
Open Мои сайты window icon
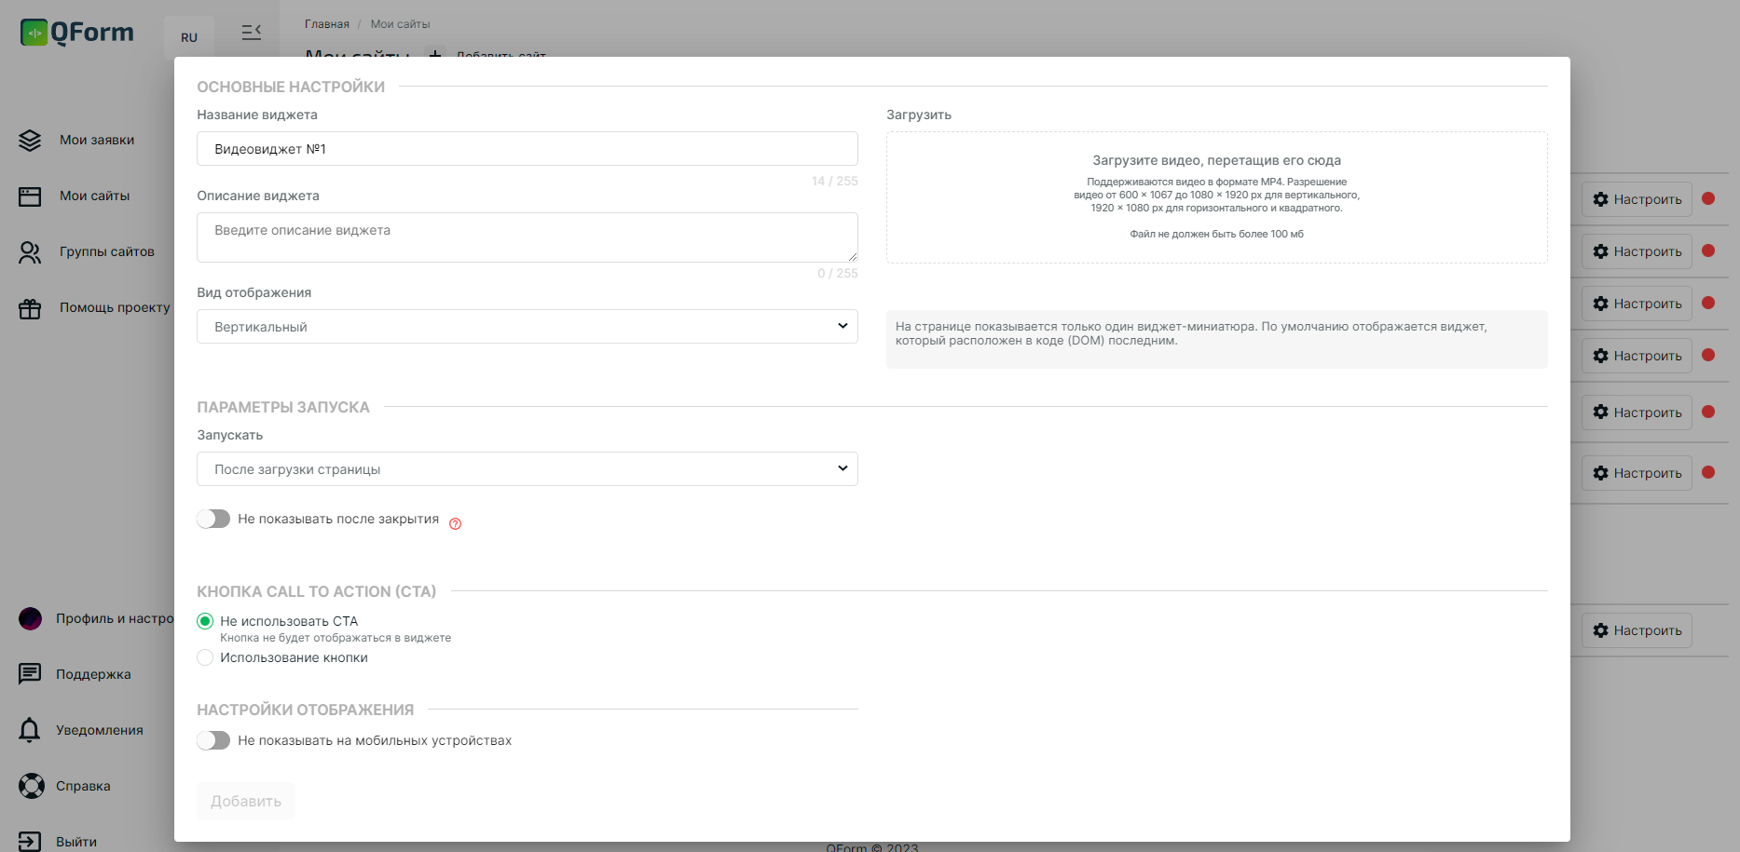(30, 196)
